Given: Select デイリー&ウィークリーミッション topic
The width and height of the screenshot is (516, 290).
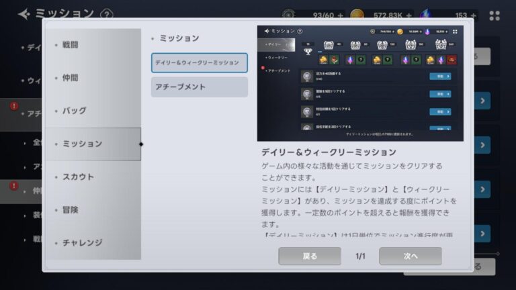Looking at the screenshot, I should tap(199, 62).
